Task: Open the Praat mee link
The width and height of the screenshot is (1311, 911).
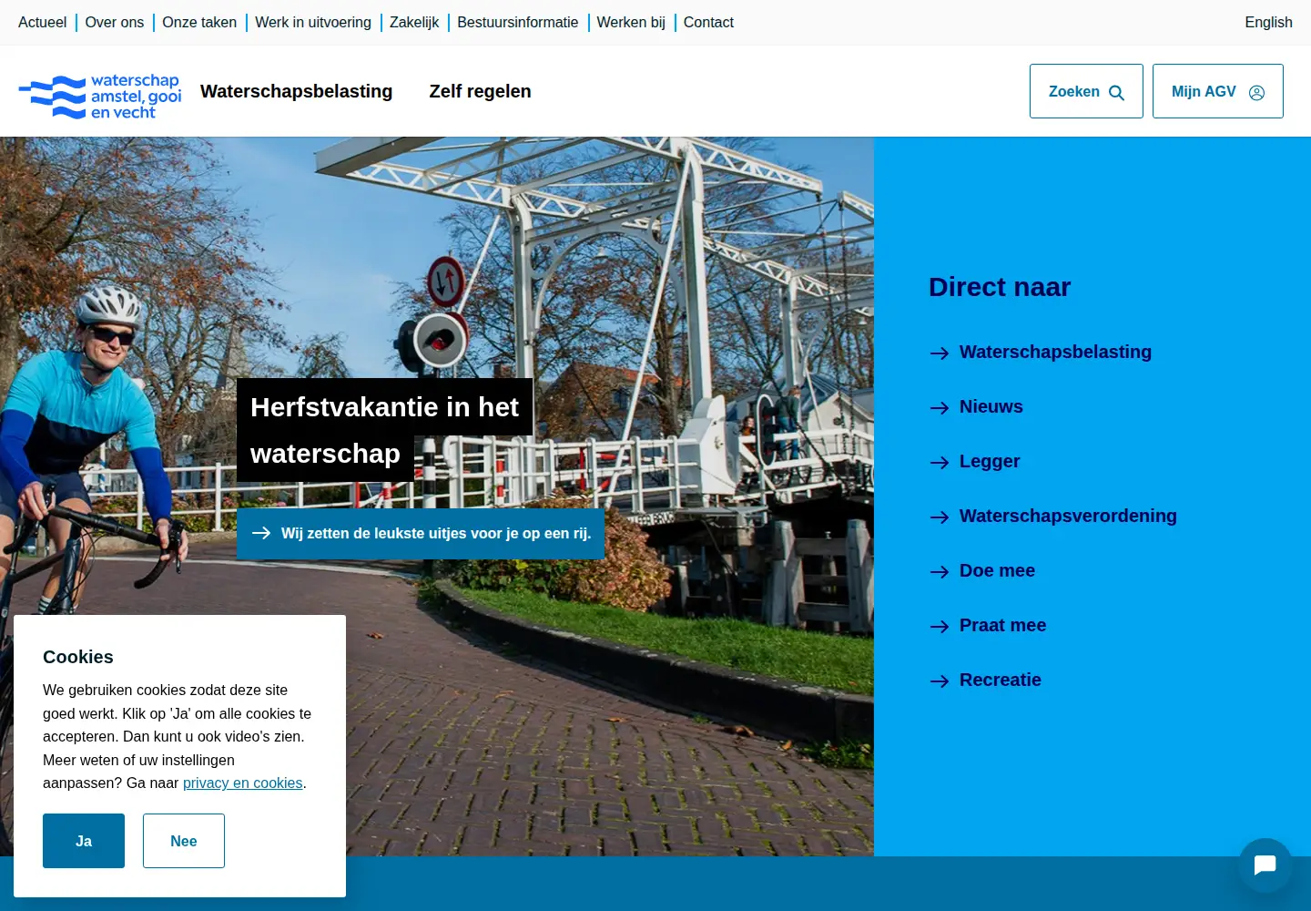Action: (1002, 625)
